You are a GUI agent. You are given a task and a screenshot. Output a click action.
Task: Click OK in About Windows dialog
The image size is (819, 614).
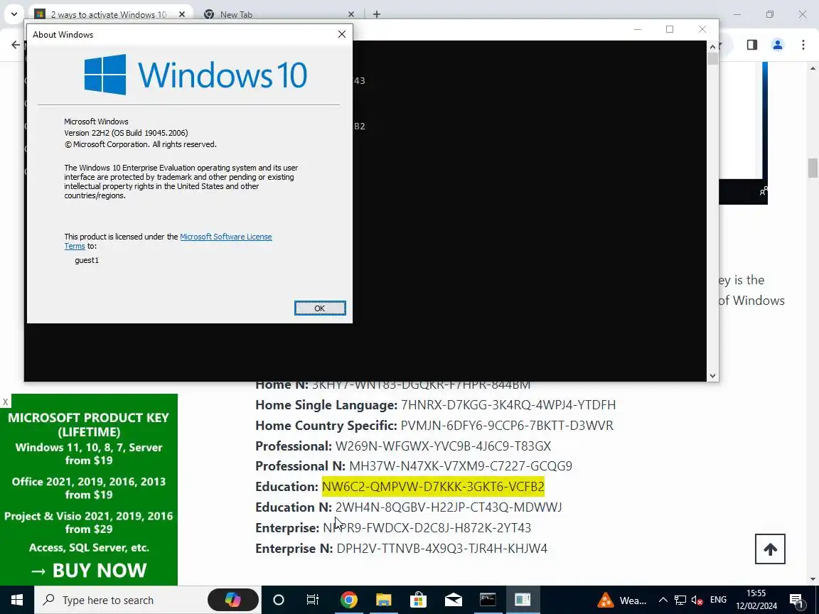(x=320, y=308)
